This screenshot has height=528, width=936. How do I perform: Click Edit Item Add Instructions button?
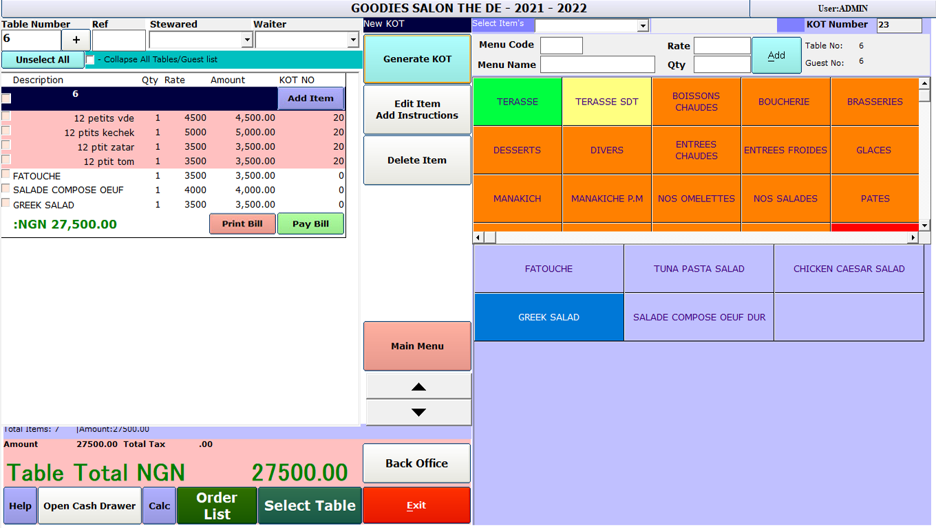click(x=418, y=109)
